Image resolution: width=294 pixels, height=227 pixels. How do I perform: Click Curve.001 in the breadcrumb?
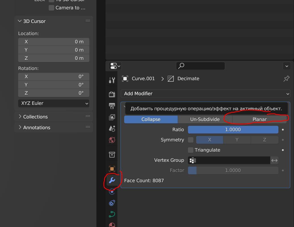point(143,79)
